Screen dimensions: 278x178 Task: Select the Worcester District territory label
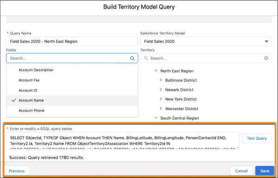point(182,109)
